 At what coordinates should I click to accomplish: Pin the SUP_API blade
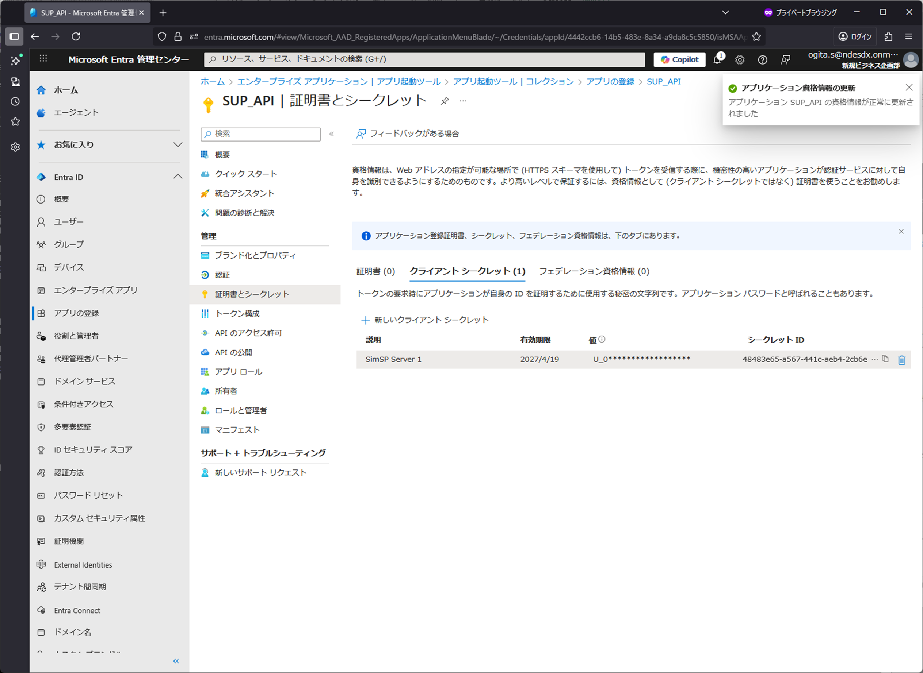point(445,101)
